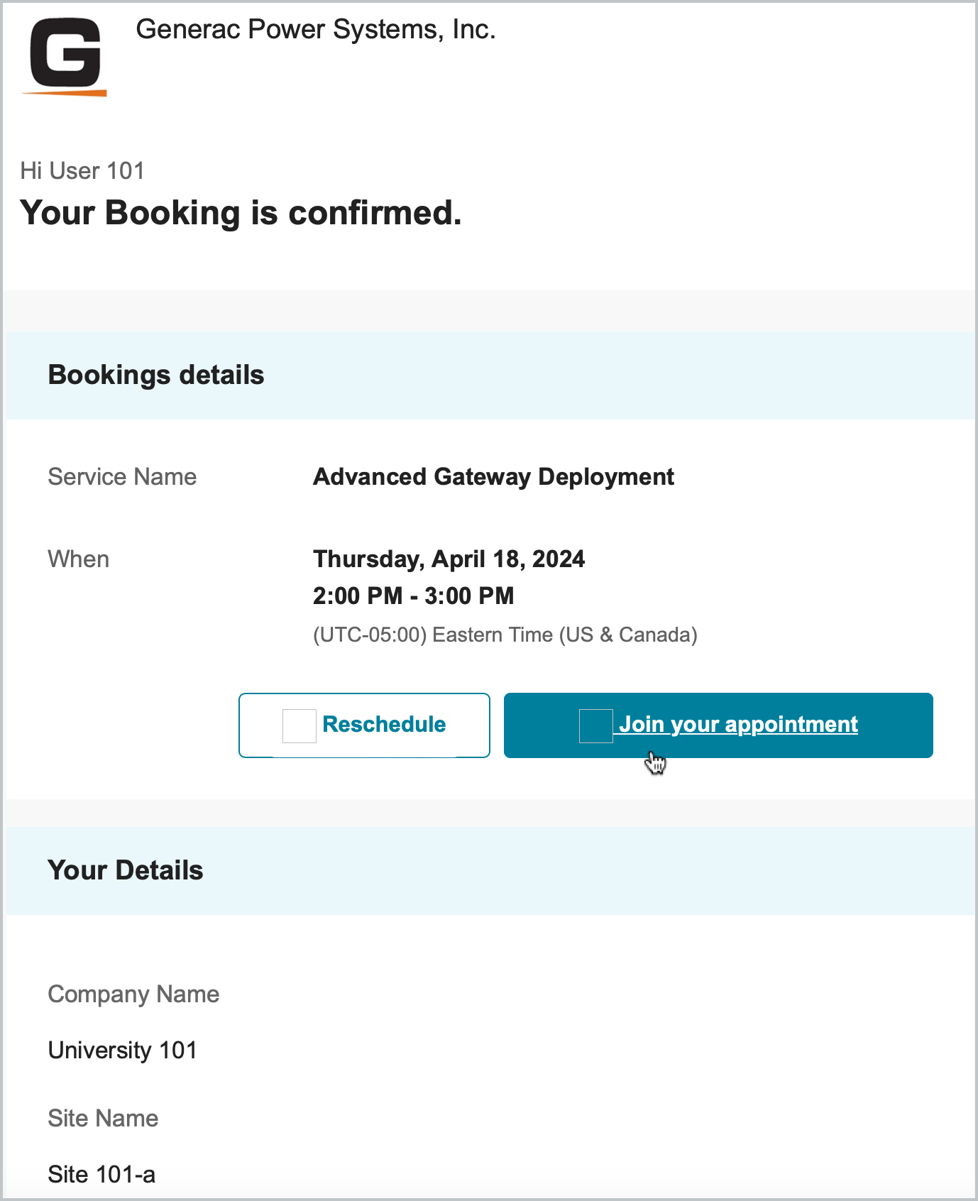Viewport: 978px width, 1201px height.
Task: Click the Site 101-a site name
Action: pyautogui.click(x=100, y=1174)
